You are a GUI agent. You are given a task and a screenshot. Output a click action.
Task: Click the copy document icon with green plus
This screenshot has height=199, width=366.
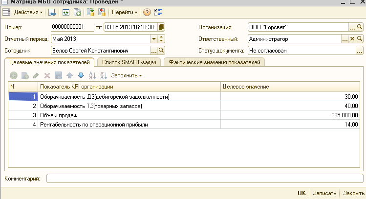[77, 12]
